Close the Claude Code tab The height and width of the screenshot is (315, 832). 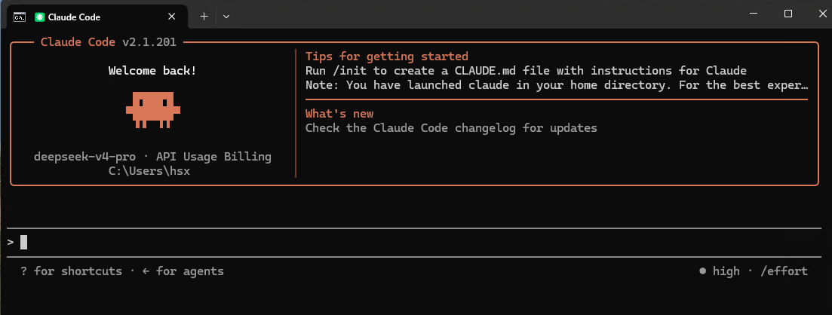[x=171, y=17]
